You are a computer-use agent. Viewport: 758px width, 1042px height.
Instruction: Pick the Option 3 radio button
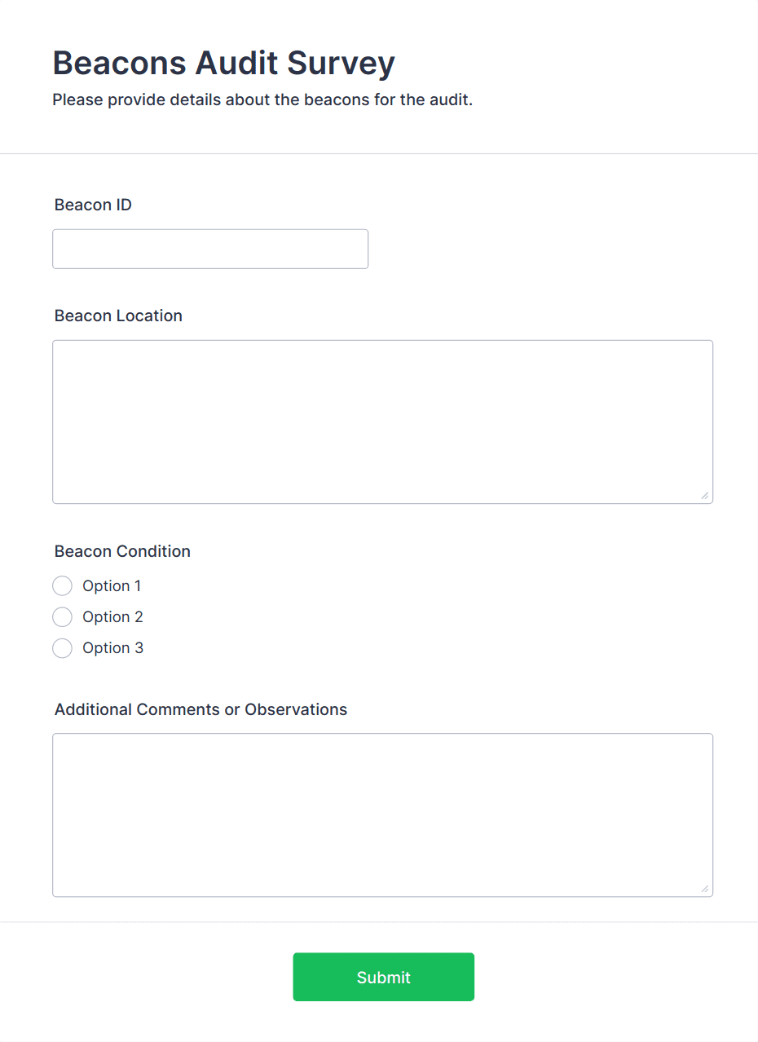click(63, 648)
